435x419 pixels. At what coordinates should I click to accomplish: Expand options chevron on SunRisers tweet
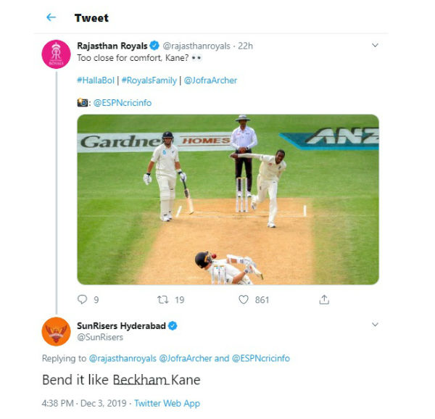[375, 324]
